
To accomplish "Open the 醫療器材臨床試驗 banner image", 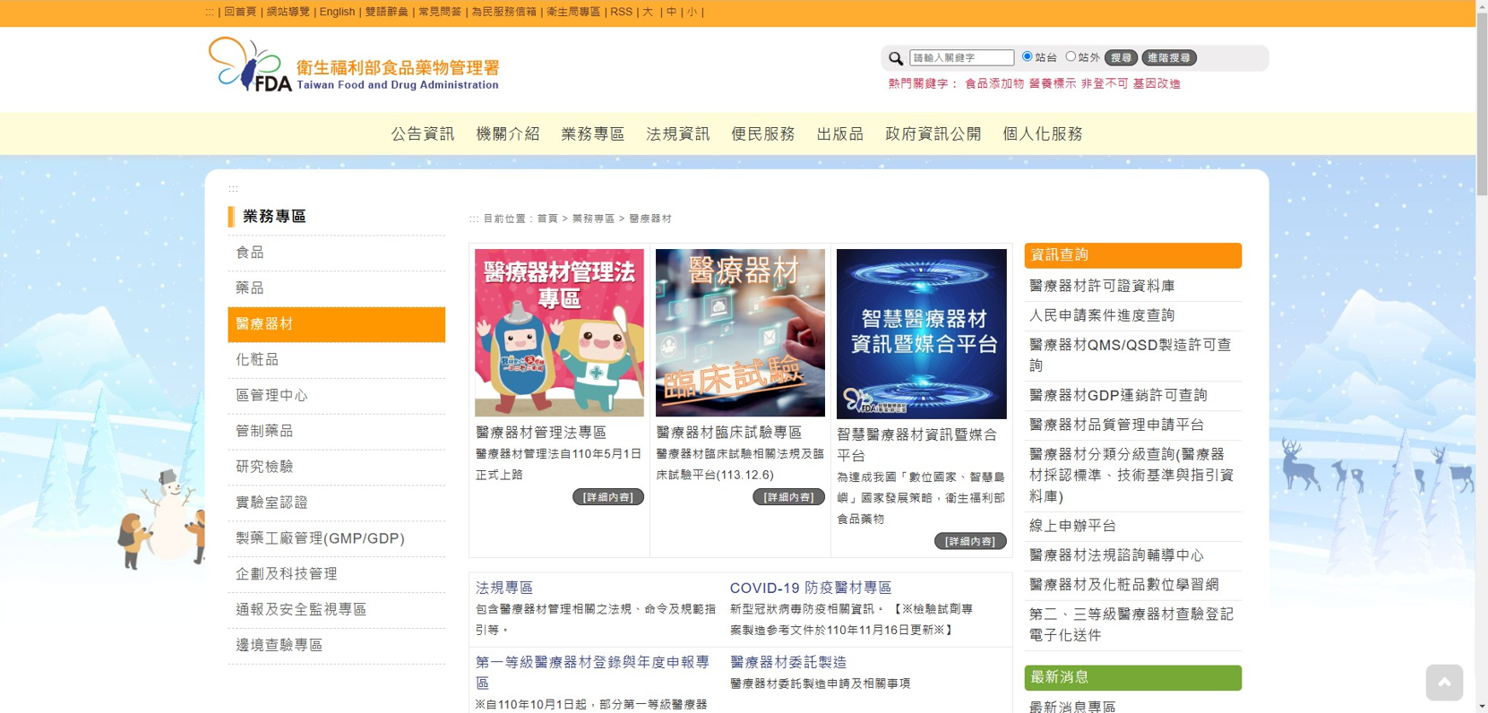I will [x=740, y=332].
